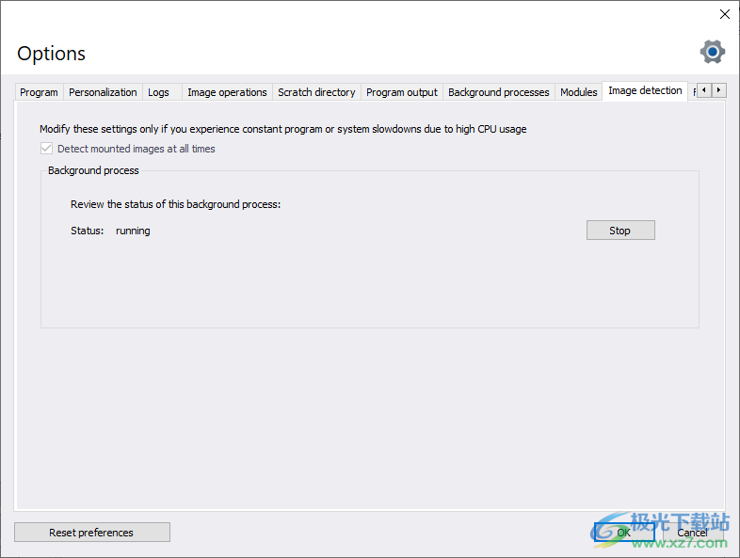This screenshot has width=740, height=558.
Task: Switch to the Program output tab
Action: pos(402,92)
